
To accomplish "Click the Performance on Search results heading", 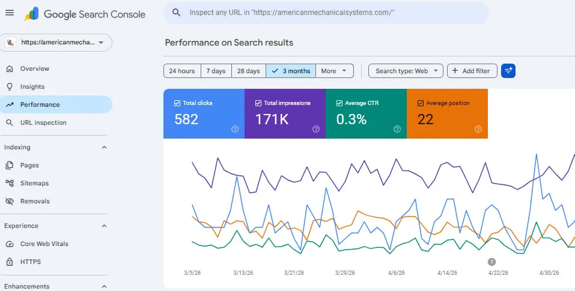I will (229, 43).
